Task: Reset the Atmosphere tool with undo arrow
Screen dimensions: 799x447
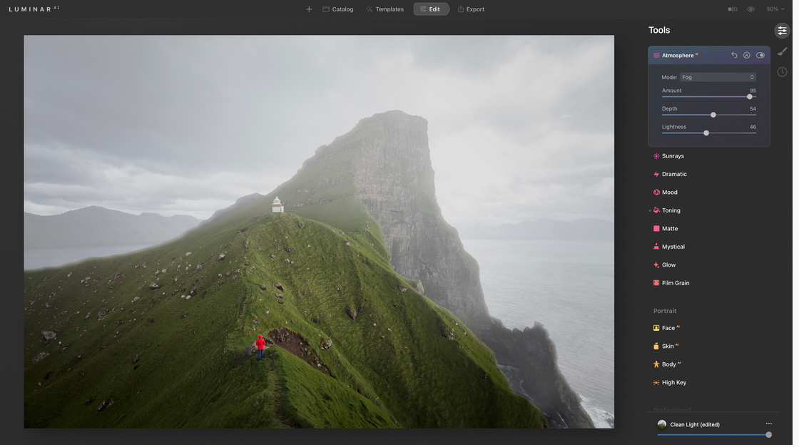Action: 734,56
